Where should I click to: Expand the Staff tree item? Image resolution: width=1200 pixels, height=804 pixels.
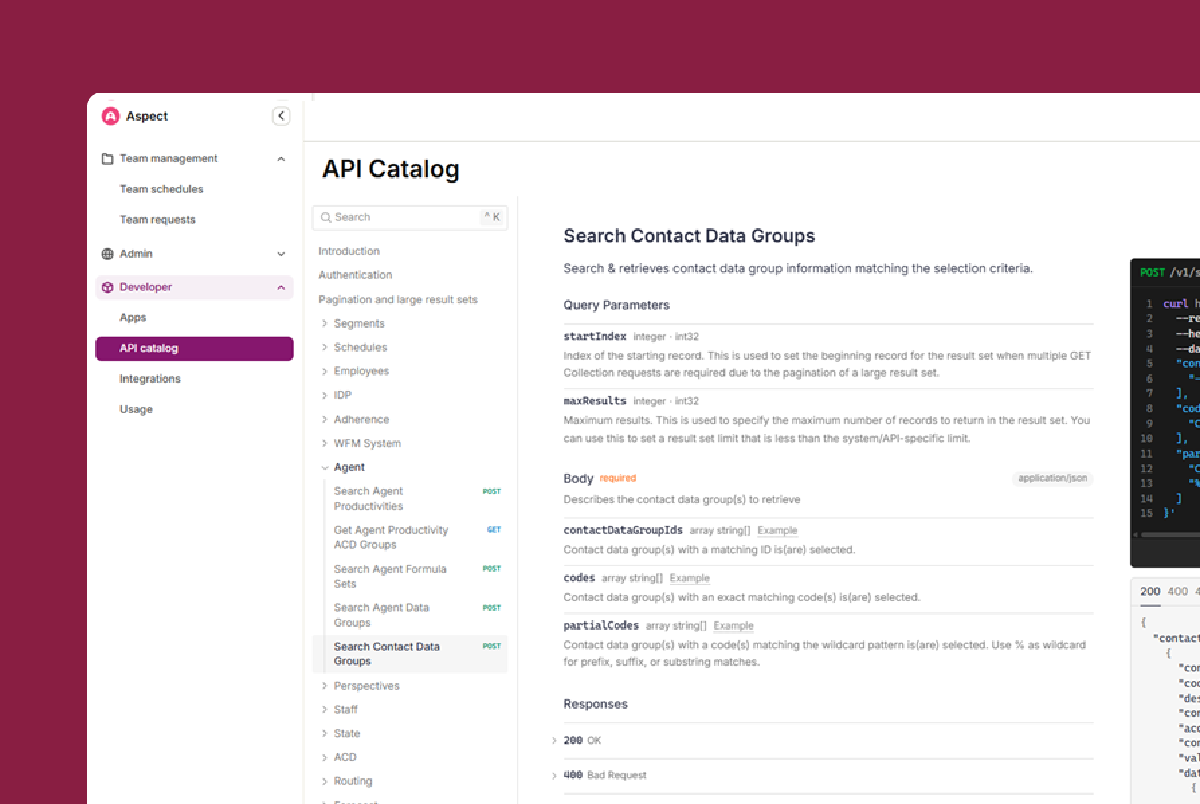click(x=325, y=709)
